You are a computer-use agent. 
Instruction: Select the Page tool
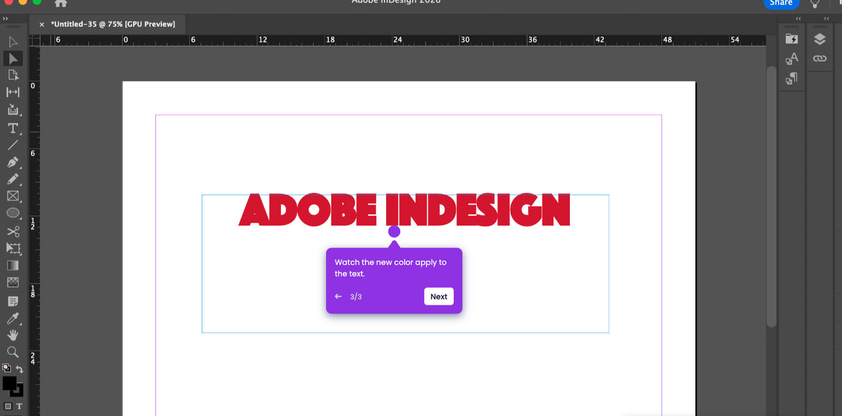(13, 75)
